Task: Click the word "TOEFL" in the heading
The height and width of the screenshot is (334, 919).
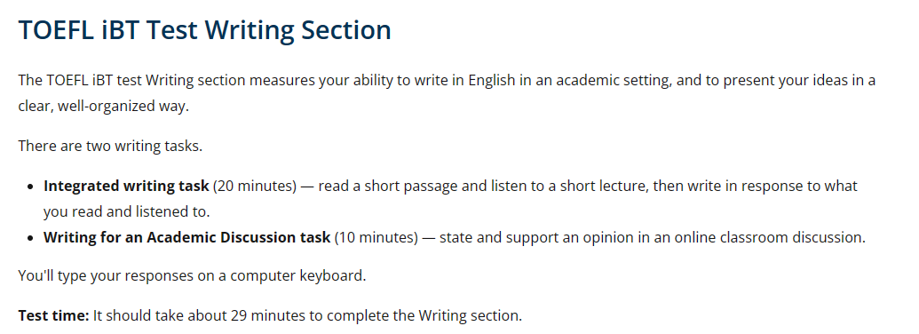Action: [x=56, y=30]
